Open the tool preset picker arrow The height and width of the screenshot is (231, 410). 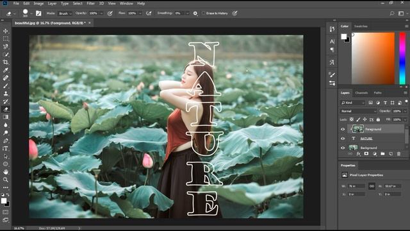click(15, 13)
